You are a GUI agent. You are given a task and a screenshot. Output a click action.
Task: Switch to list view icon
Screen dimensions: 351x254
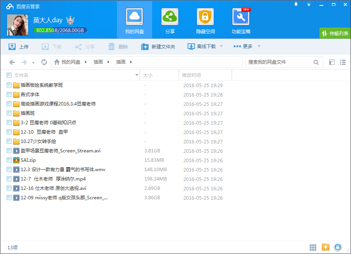(x=343, y=62)
